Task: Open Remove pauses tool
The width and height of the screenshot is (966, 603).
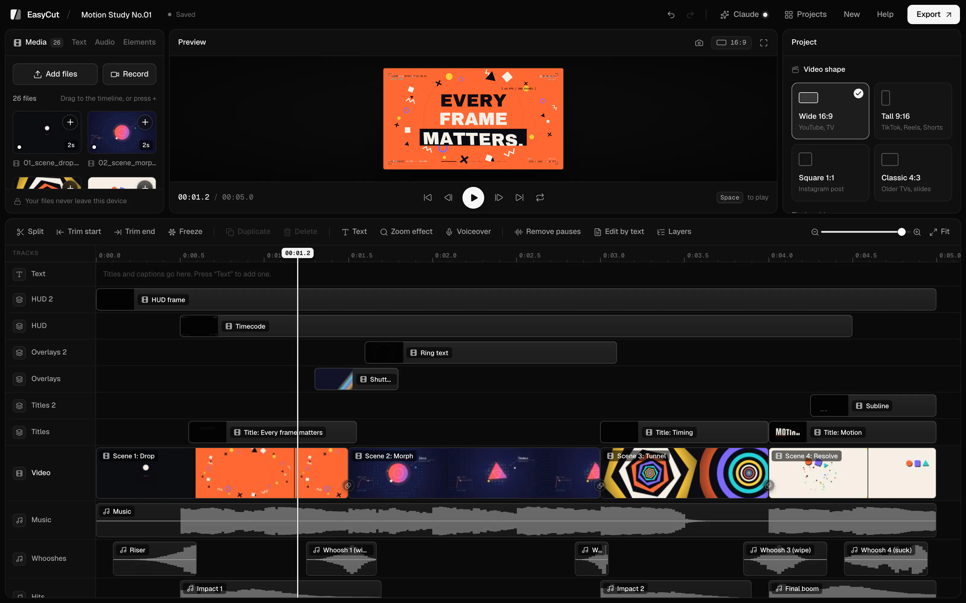Action: coord(547,232)
